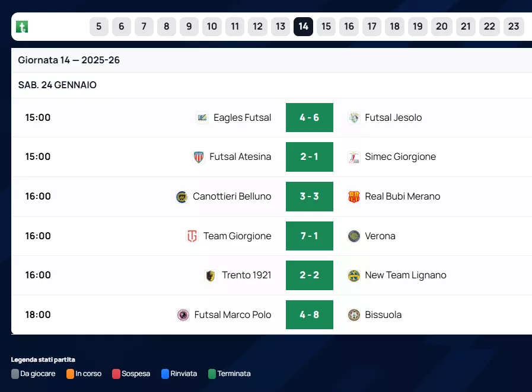Open matchday 5 tab
The height and width of the screenshot is (392, 532).
(x=98, y=27)
